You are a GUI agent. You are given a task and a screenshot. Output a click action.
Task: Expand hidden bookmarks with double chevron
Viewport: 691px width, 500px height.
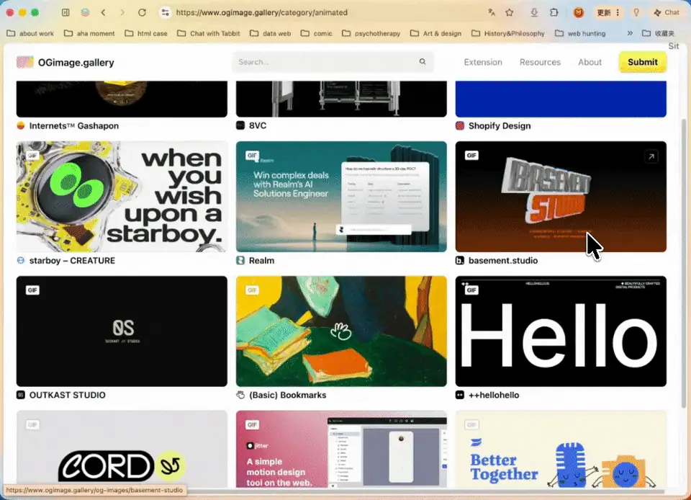(x=630, y=33)
